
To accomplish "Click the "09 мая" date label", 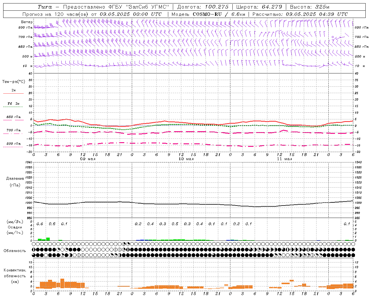I will point(88,159).
